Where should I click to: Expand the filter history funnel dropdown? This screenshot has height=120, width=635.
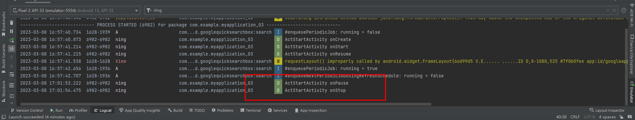(149, 10)
